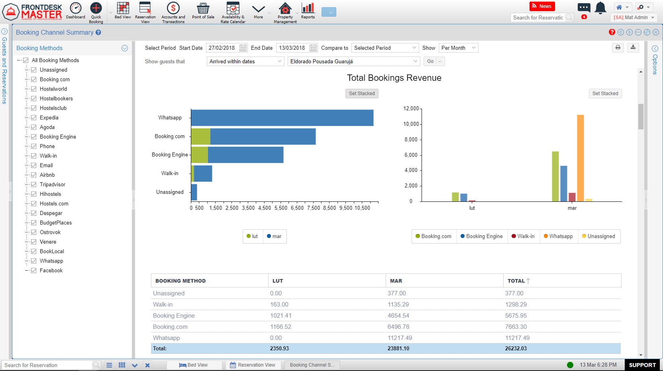Open Show Per Month dropdown

click(458, 48)
